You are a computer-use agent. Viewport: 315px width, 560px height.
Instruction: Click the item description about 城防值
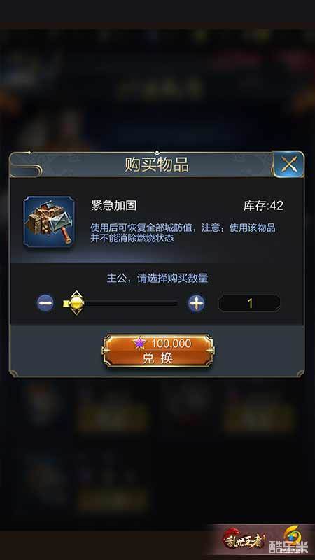pyautogui.click(x=183, y=233)
